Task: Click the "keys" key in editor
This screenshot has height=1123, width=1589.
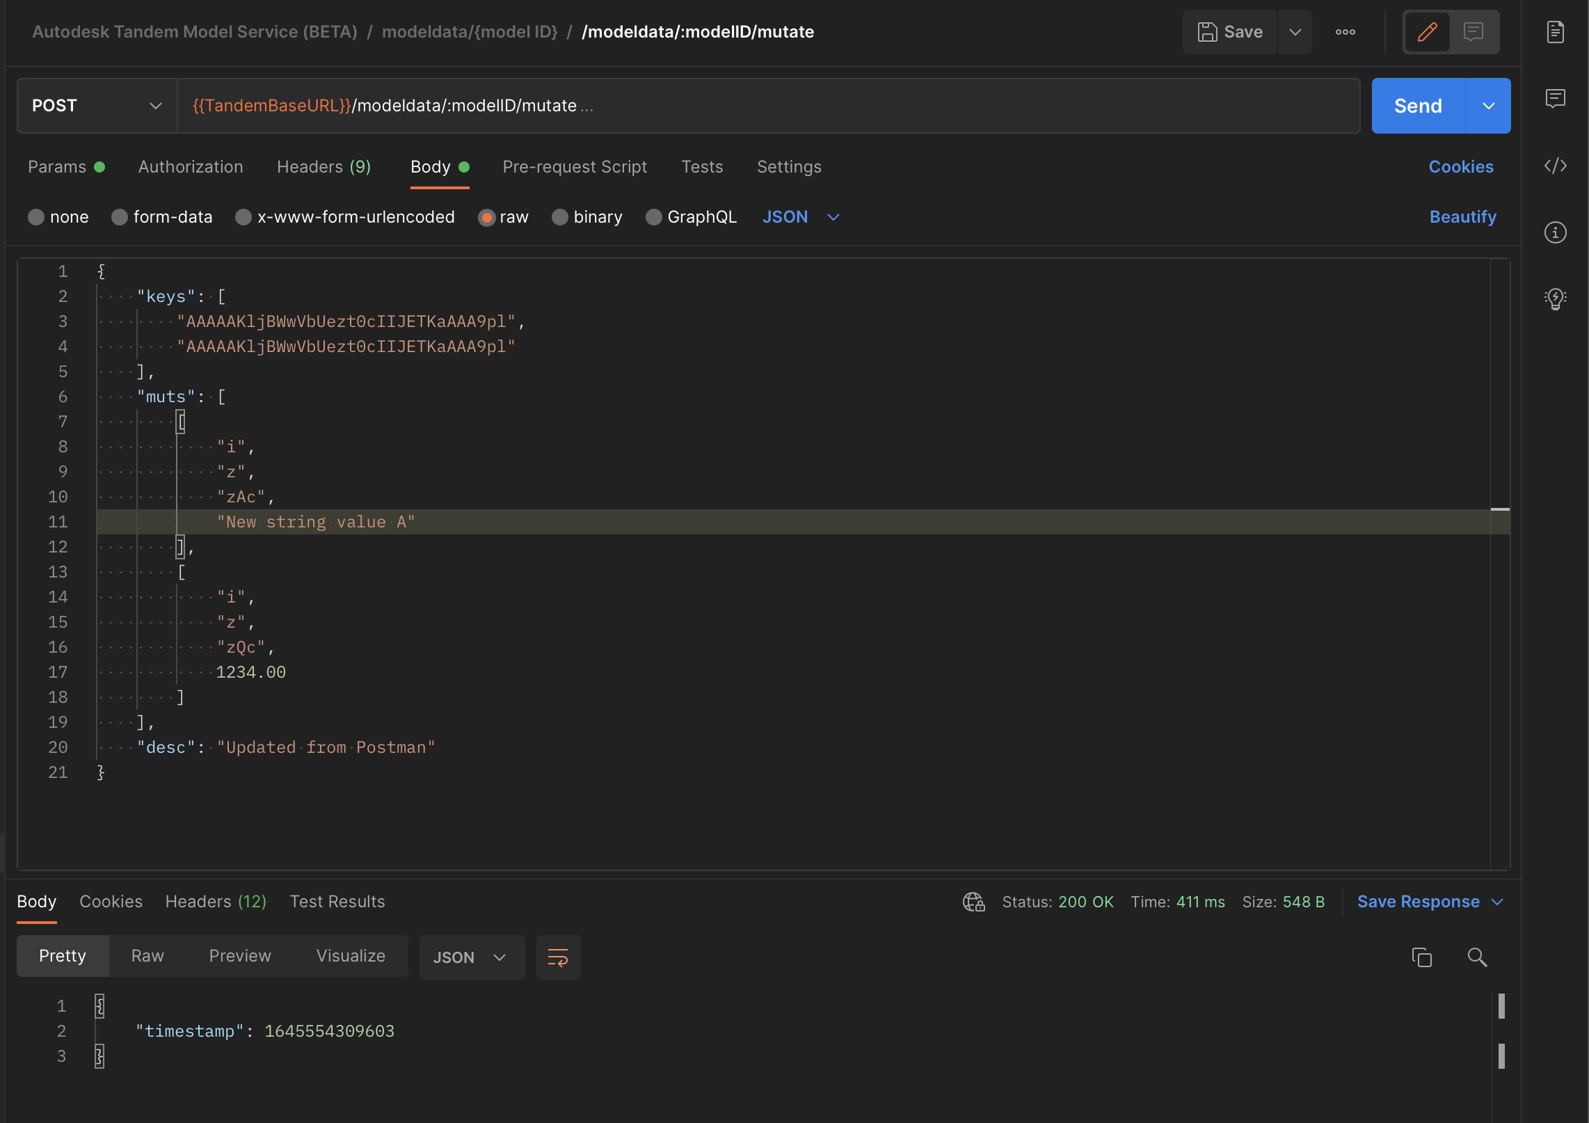Action: 166,297
